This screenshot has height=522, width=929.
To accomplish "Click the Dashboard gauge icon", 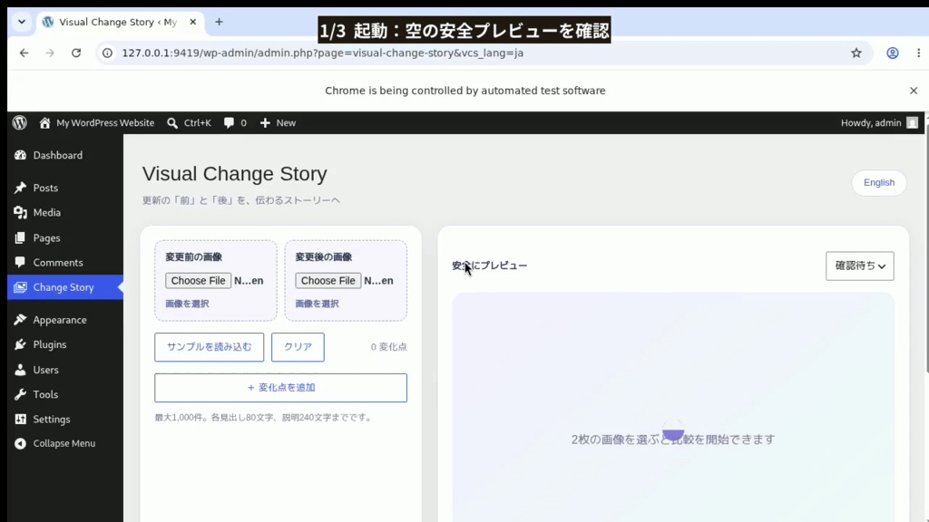I will click(20, 155).
